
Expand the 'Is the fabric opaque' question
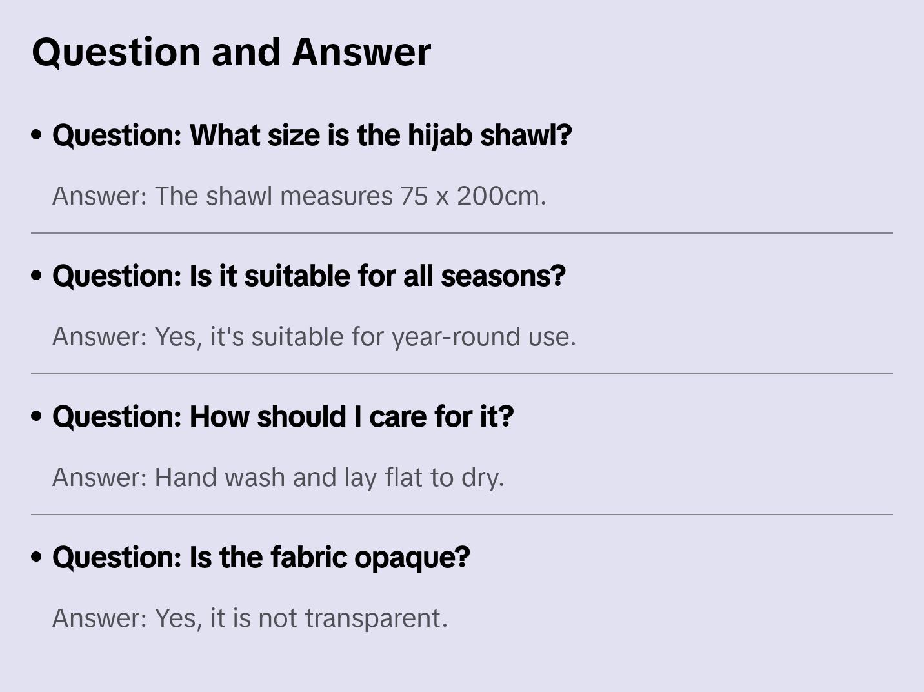coord(261,558)
